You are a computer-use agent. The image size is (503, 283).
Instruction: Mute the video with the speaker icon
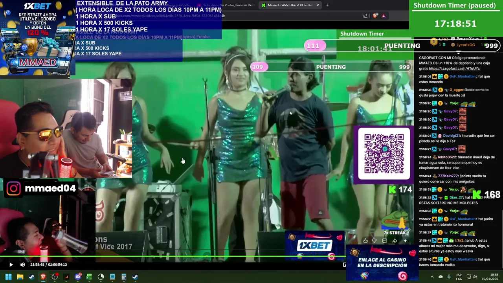pos(22,265)
